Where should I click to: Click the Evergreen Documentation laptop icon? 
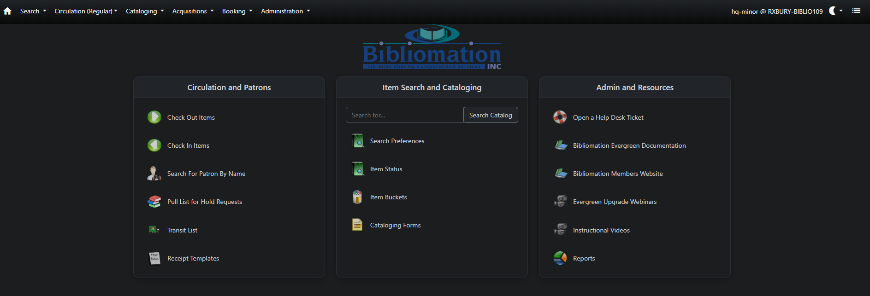(x=561, y=145)
